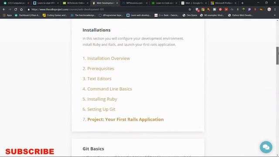Open a new browser tab
This screenshot has width=279, height=157.
coord(242,3)
